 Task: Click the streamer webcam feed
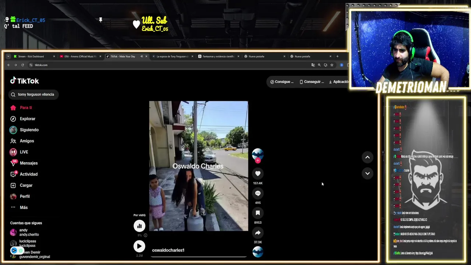(x=410, y=49)
